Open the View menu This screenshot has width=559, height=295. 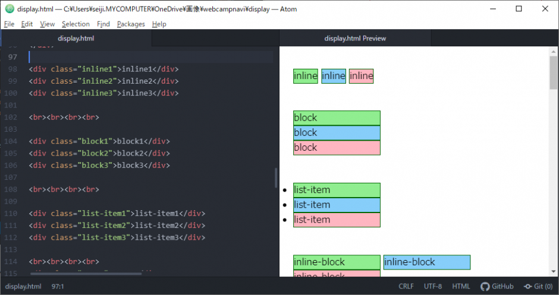pyautogui.click(x=47, y=24)
